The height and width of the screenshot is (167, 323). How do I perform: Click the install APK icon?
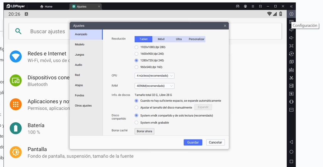point(291,70)
